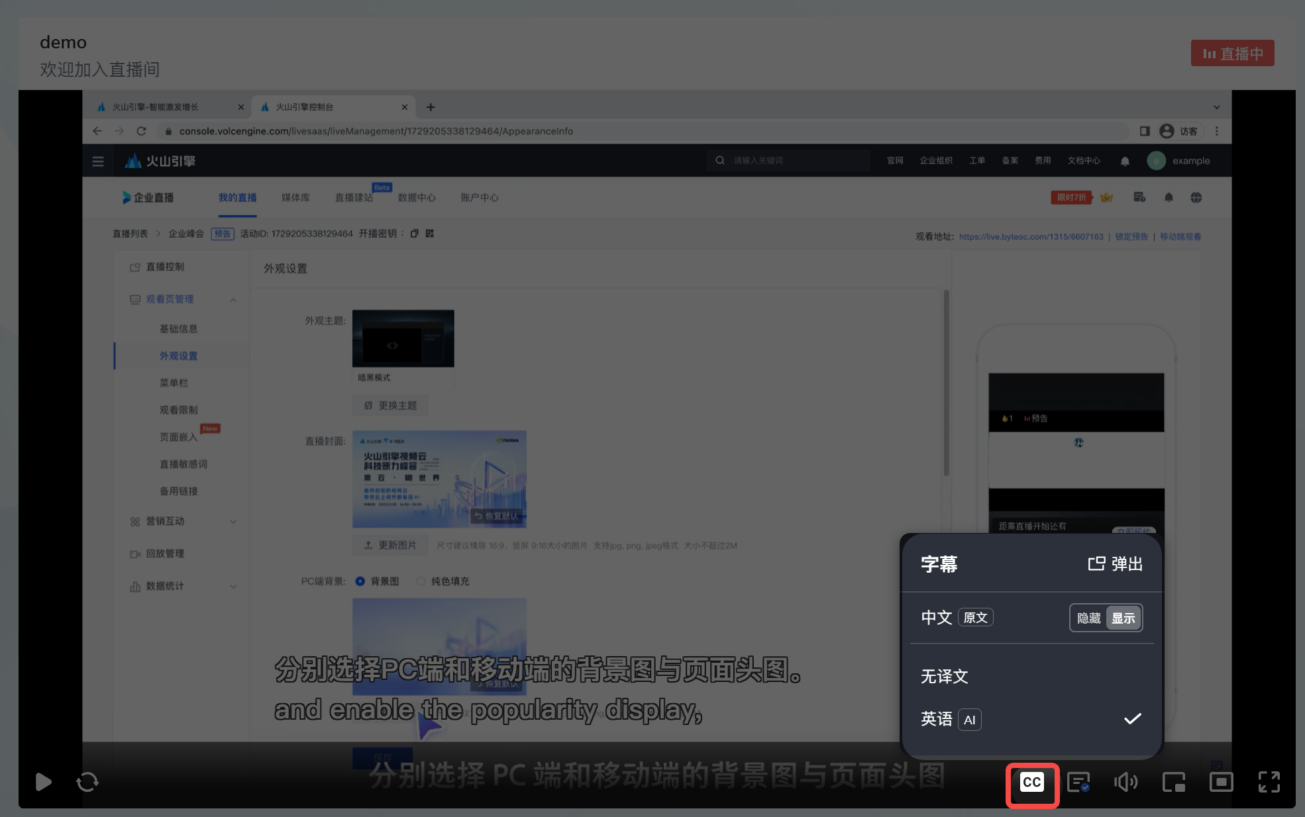Pop out subtitles with 弹出 button
1305x817 pixels.
(x=1116, y=563)
